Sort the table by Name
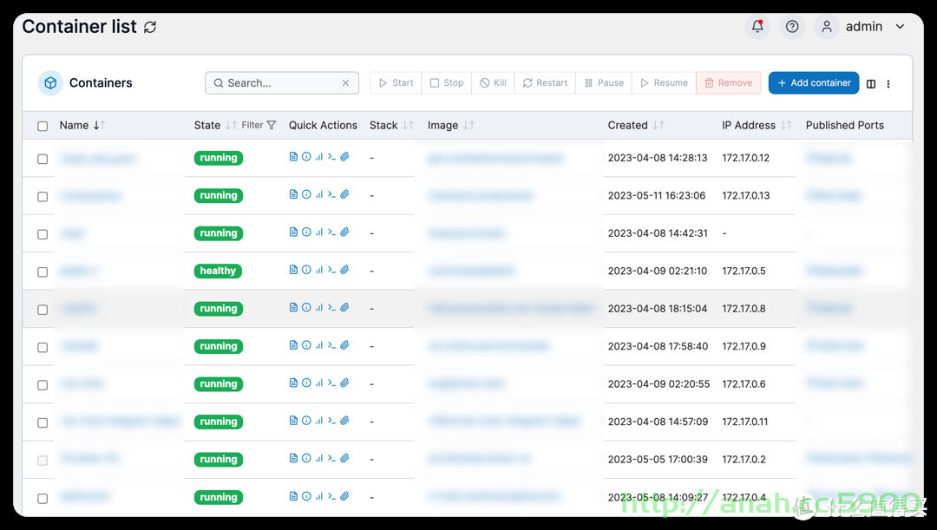 pos(82,126)
